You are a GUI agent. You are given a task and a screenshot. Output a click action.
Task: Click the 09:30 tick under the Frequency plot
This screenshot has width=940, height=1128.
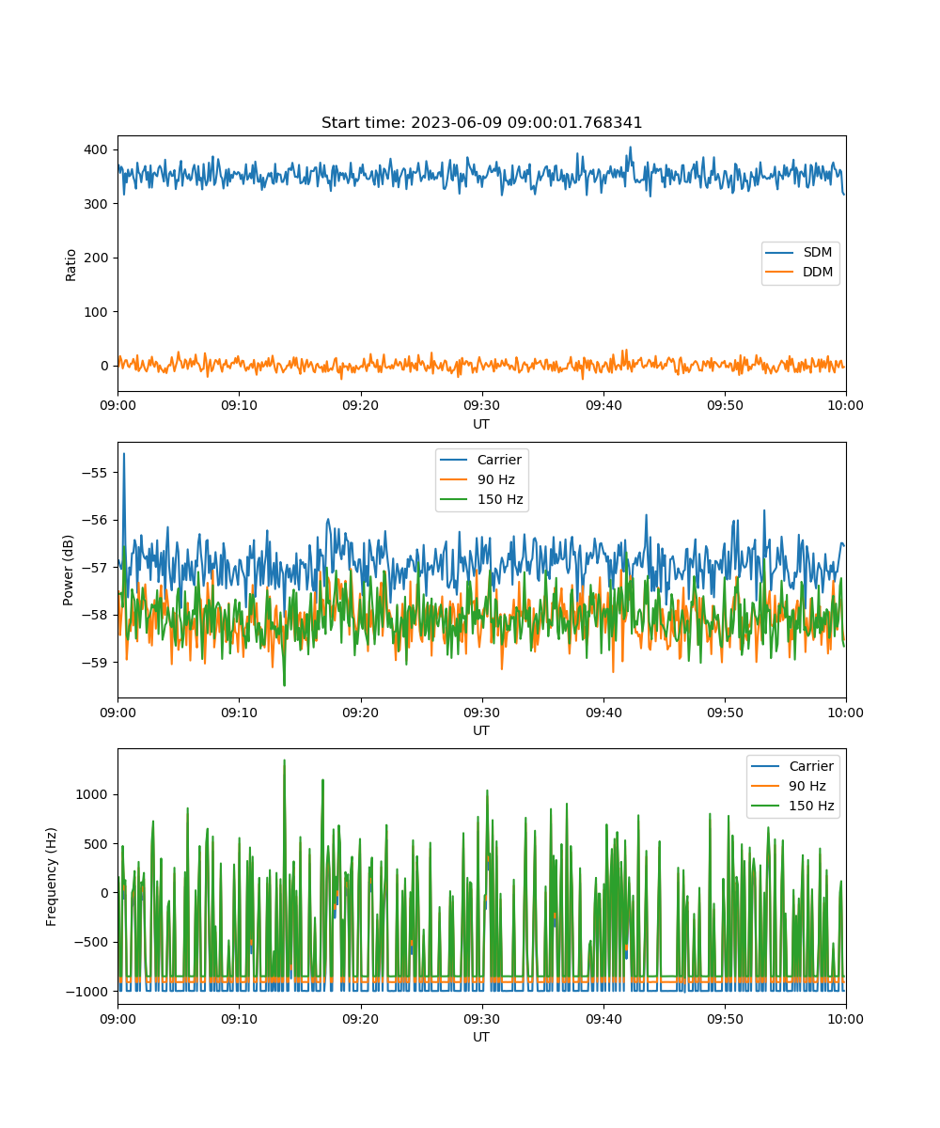pos(481,1018)
